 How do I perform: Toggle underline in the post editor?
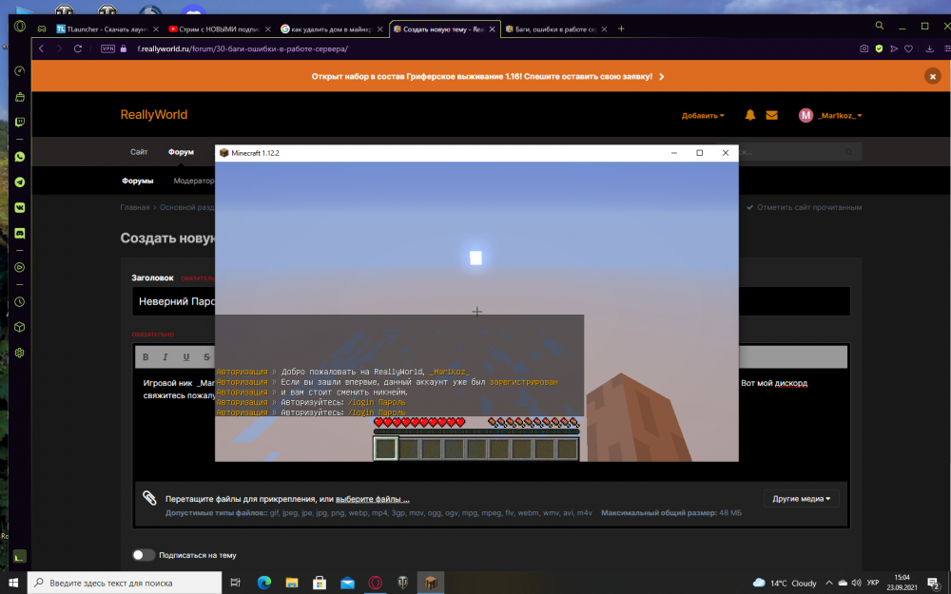tap(186, 357)
